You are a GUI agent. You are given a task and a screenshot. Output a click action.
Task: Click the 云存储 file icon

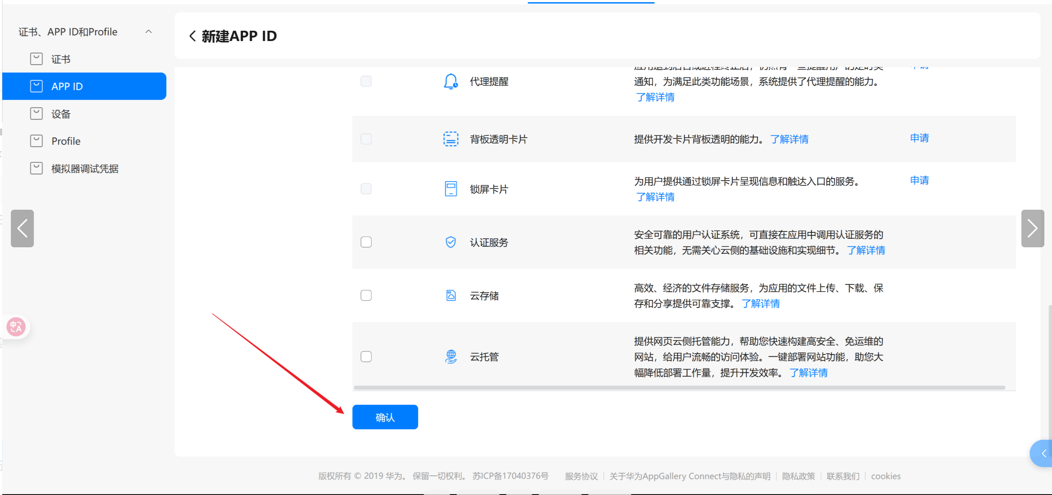pyautogui.click(x=451, y=296)
